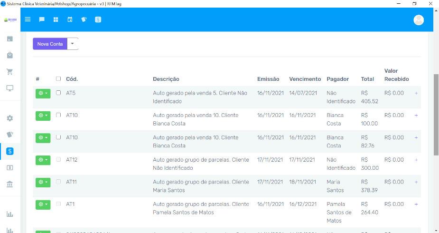The image size is (439, 233).
Task: Check the AT11 row checkbox
Action: (58, 182)
